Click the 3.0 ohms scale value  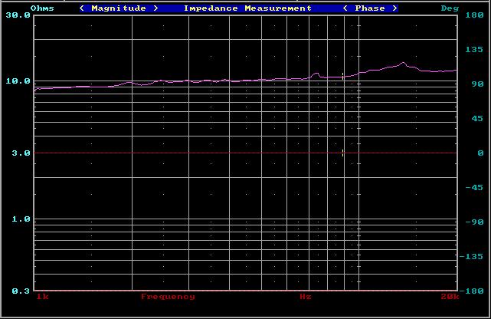click(21, 153)
